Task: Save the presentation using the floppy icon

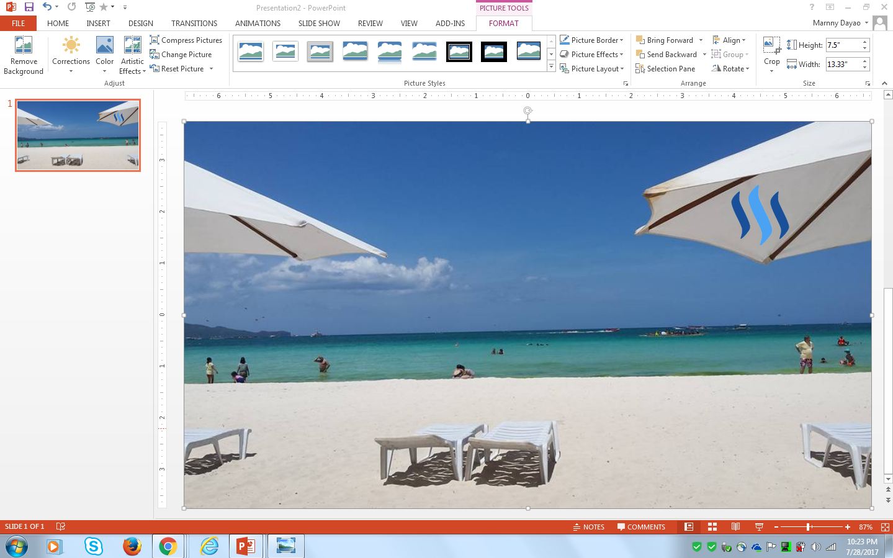Action: pyautogui.click(x=29, y=7)
